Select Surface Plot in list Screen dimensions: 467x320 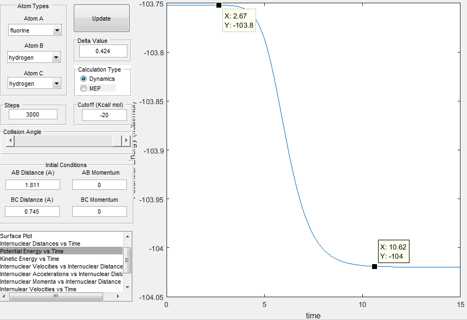[61, 236]
